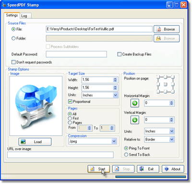
Task: Increase Vertical Margin with up arrow
Action: pyautogui.click(x=171, y=118)
